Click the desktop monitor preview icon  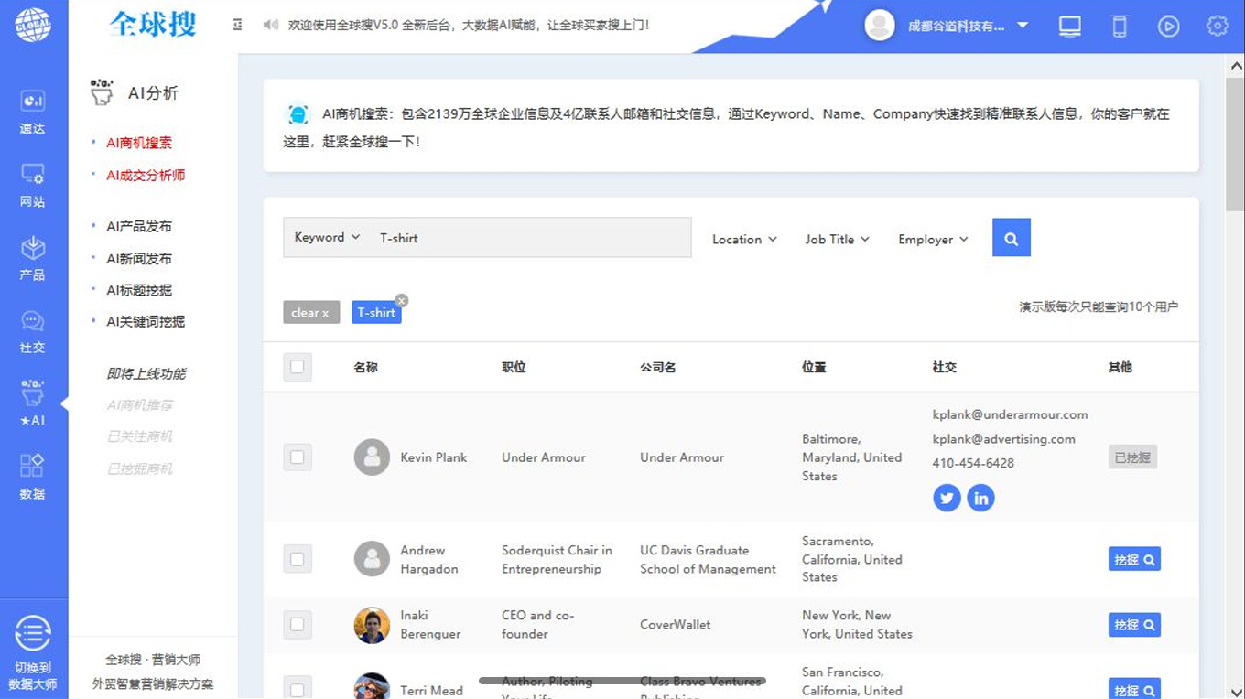[1070, 26]
